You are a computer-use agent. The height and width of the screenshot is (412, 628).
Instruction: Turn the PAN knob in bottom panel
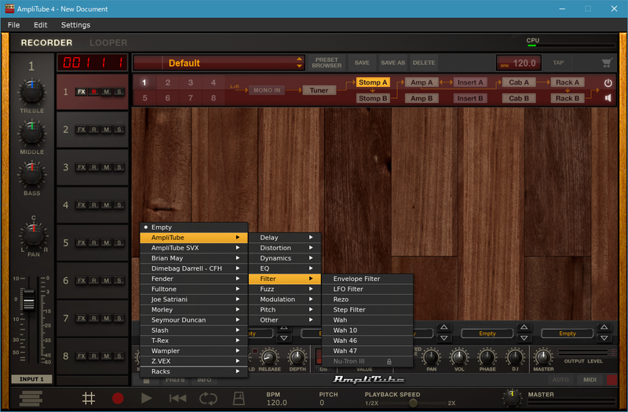tap(431, 357)
